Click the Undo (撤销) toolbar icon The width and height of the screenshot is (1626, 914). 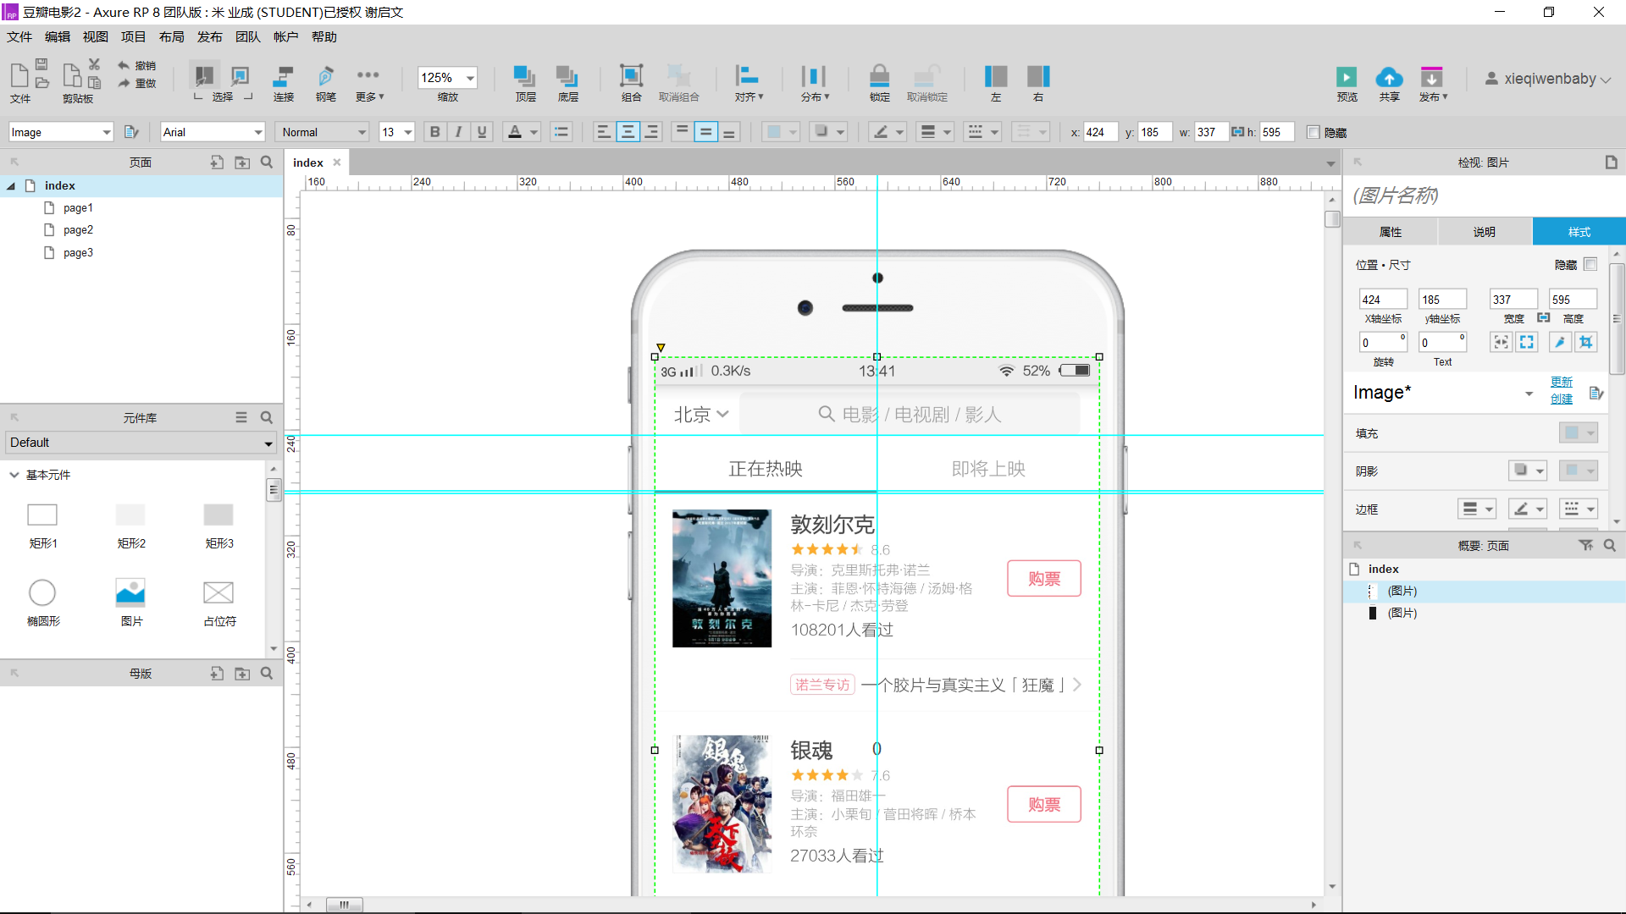[136, 65]
